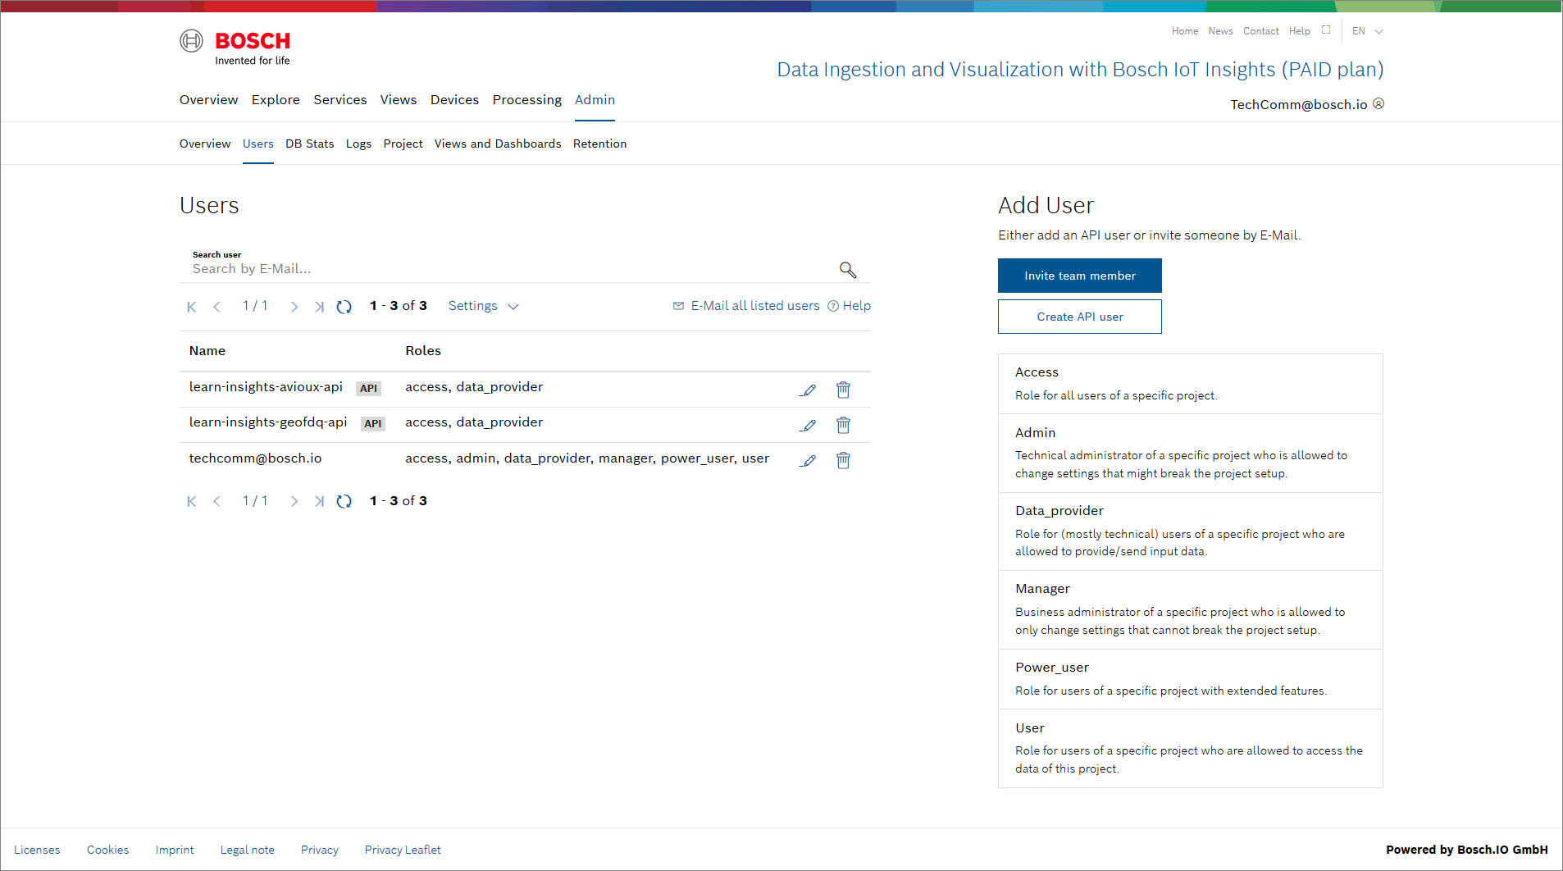
Task: Jump to first page in bottom pagination
Action: [x=191, y=501]
